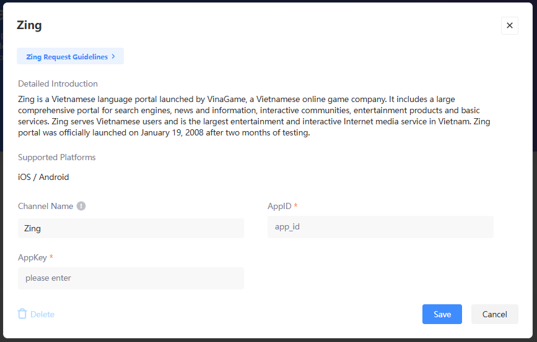
Task: Click the AppKey field label
Action: point(32,257)
